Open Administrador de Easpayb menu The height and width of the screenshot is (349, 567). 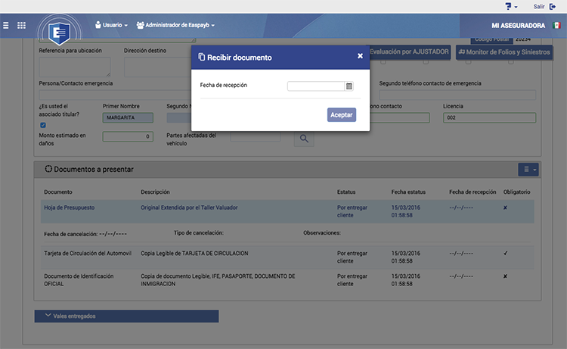click(x=175, y=25)
